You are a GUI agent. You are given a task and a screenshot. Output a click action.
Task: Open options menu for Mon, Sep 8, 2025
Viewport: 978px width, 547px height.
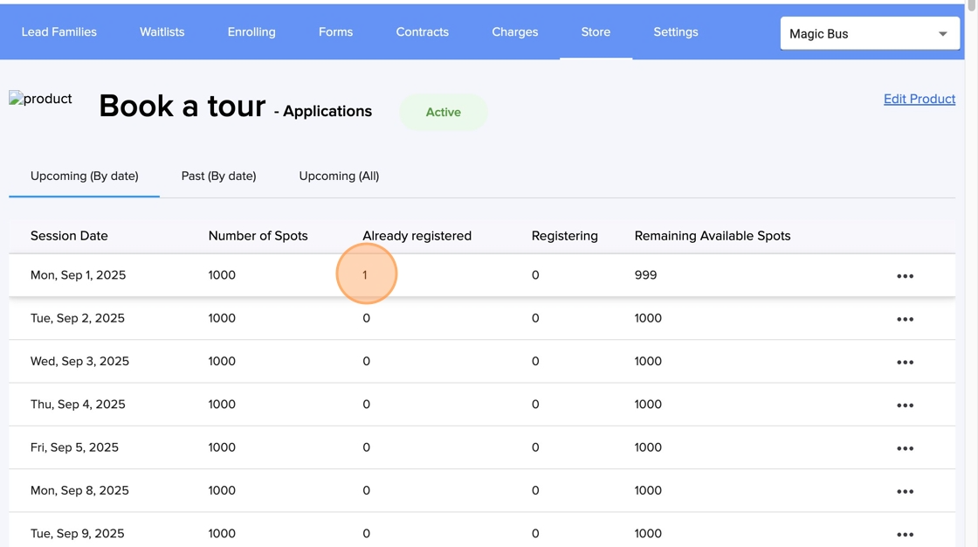905,491
